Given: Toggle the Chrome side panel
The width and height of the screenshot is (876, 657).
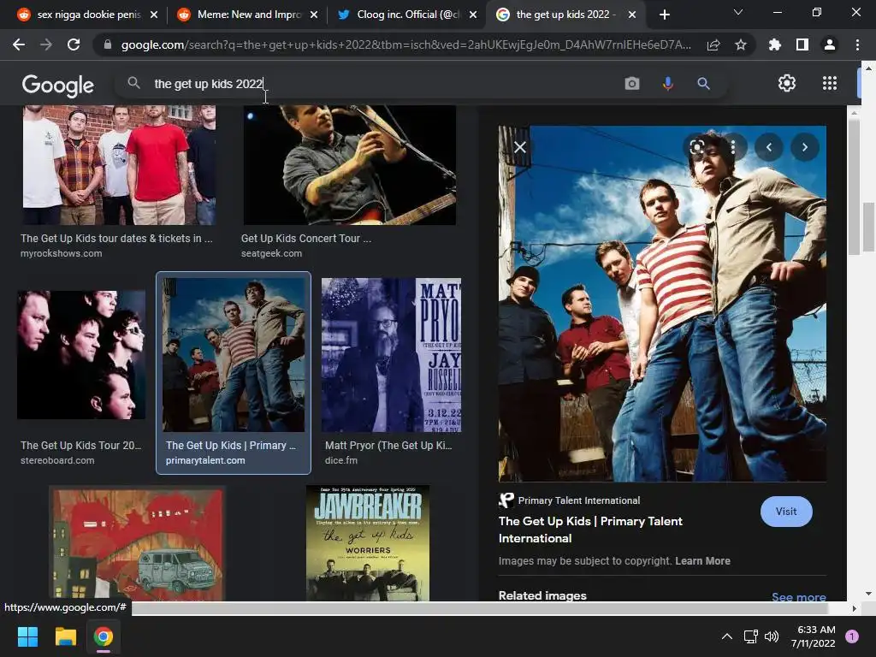Looking at the screenshot, I should 802,44.
